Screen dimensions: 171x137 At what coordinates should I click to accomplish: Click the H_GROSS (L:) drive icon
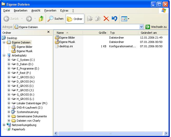point(14,99)
